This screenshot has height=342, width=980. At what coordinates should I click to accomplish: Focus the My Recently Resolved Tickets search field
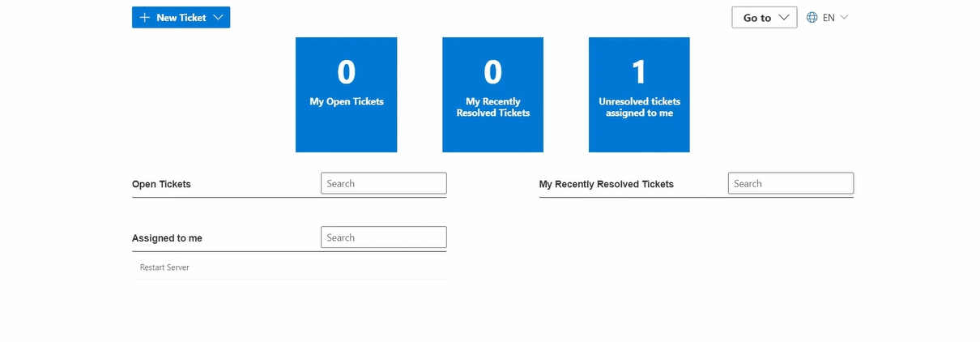click(x=790, y=183)
